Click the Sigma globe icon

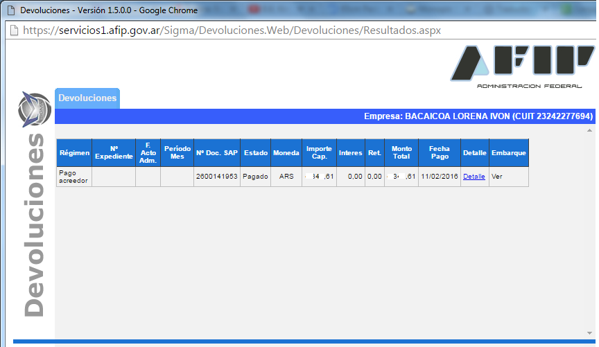35,109
